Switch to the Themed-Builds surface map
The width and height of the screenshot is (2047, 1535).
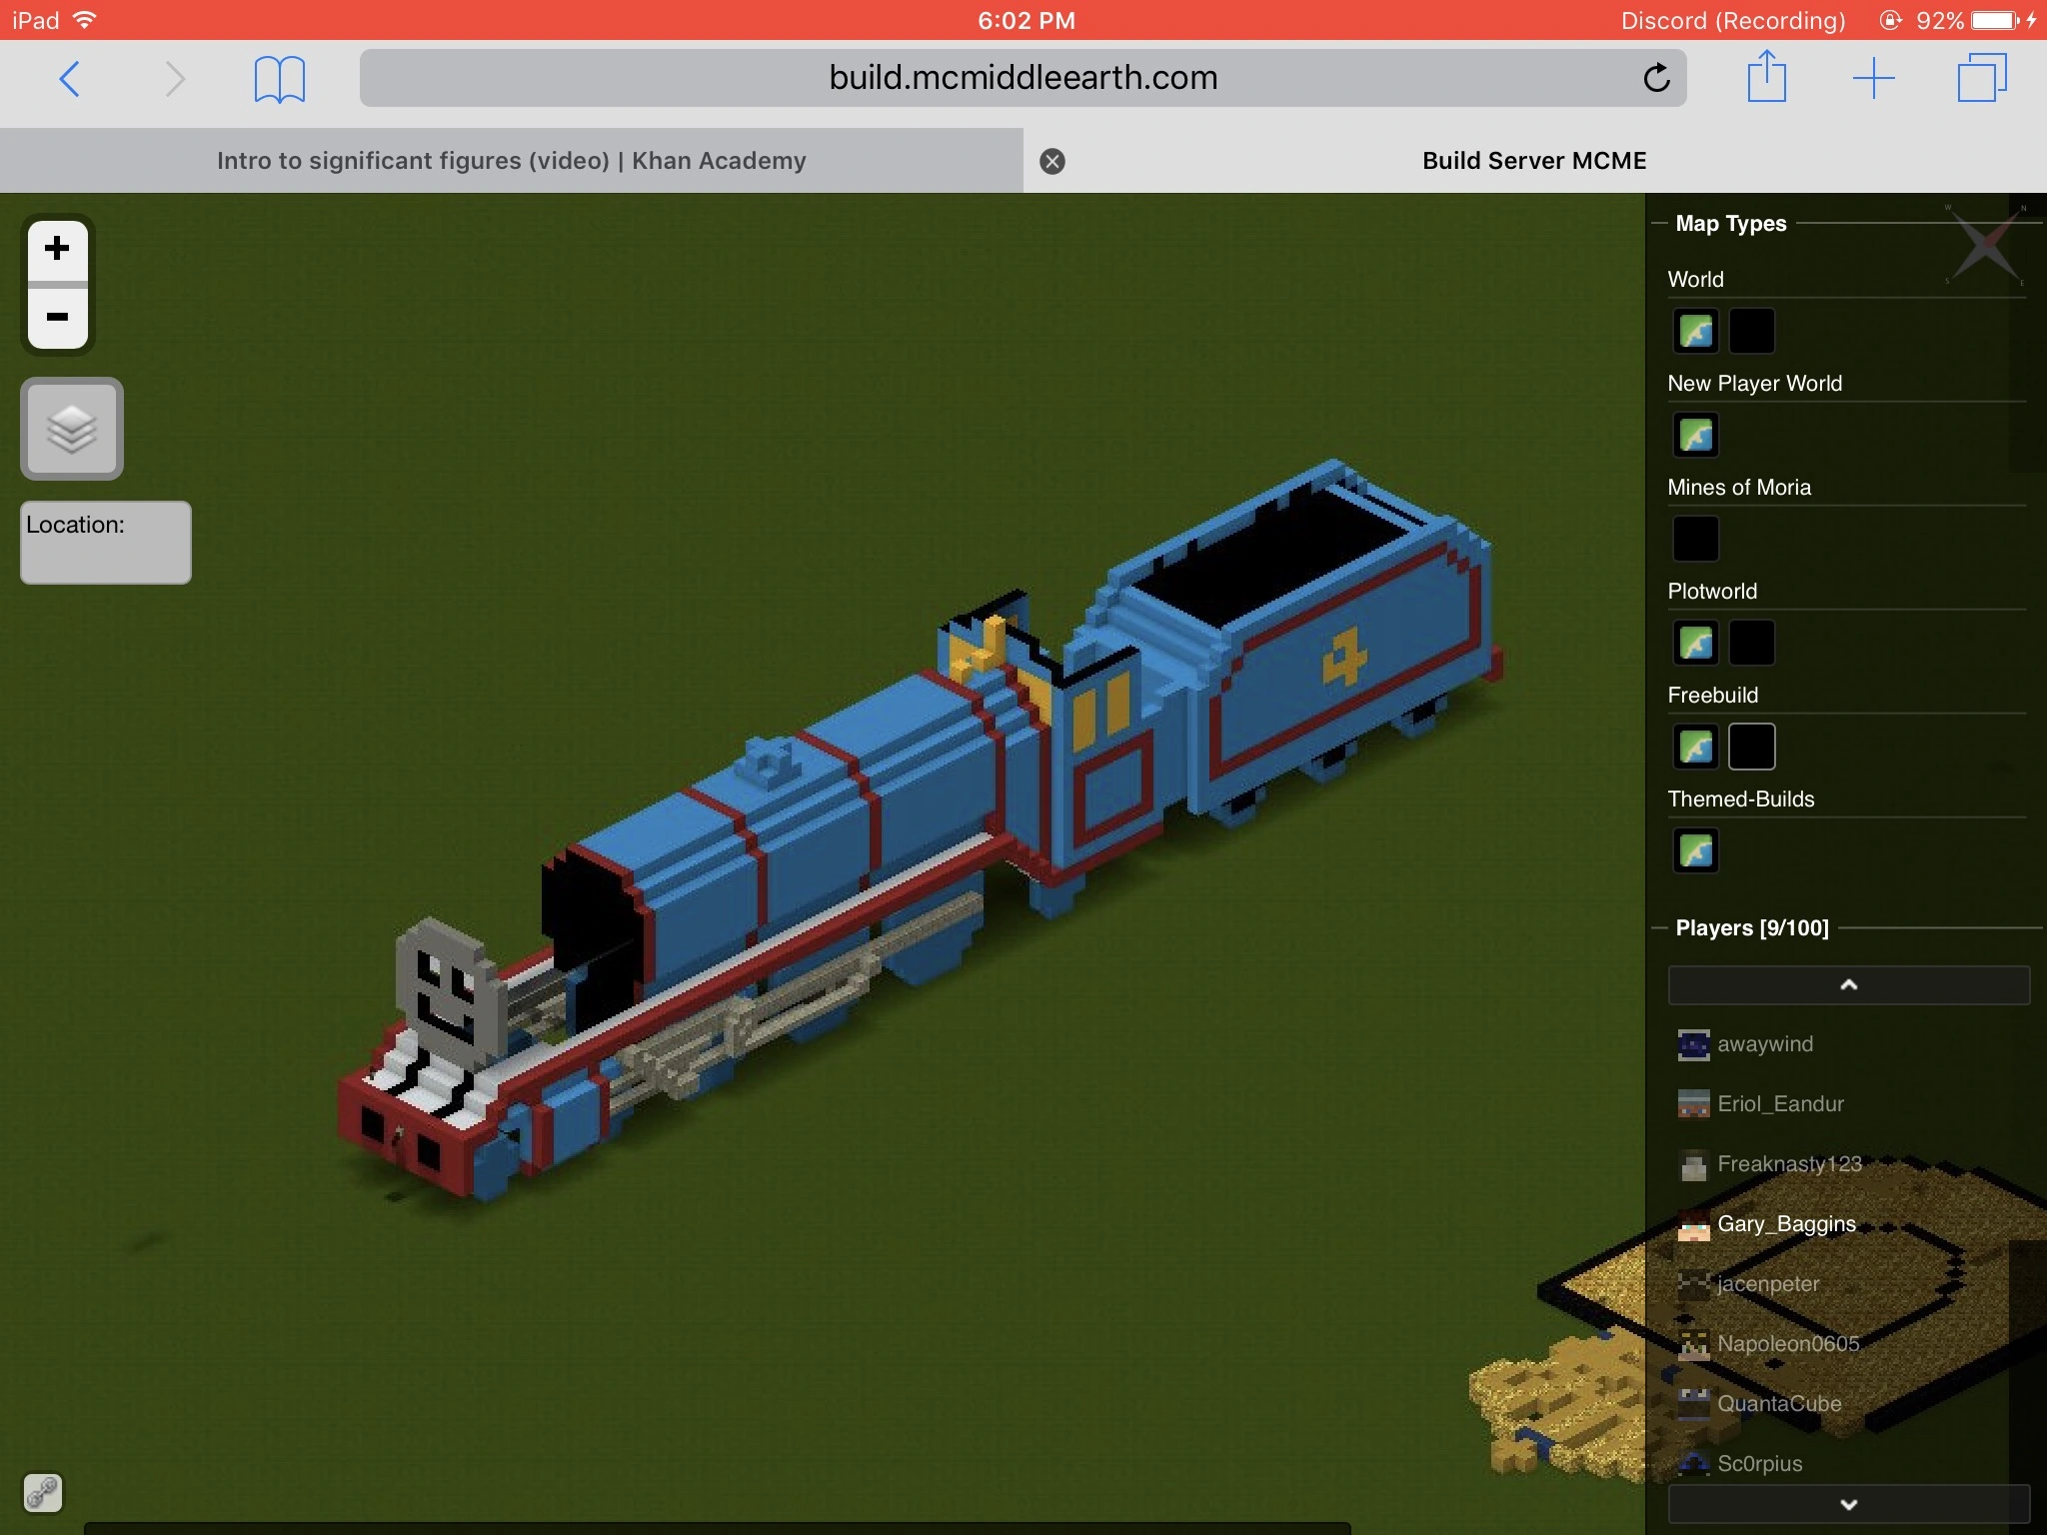click(1695, 850)
